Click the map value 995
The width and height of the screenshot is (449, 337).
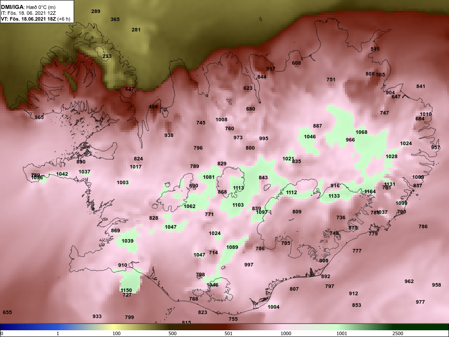pos(264,138)
